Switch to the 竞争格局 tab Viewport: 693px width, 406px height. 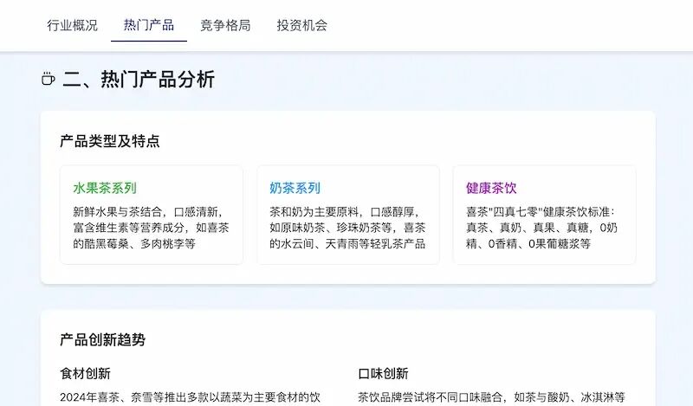click(225, 25)
